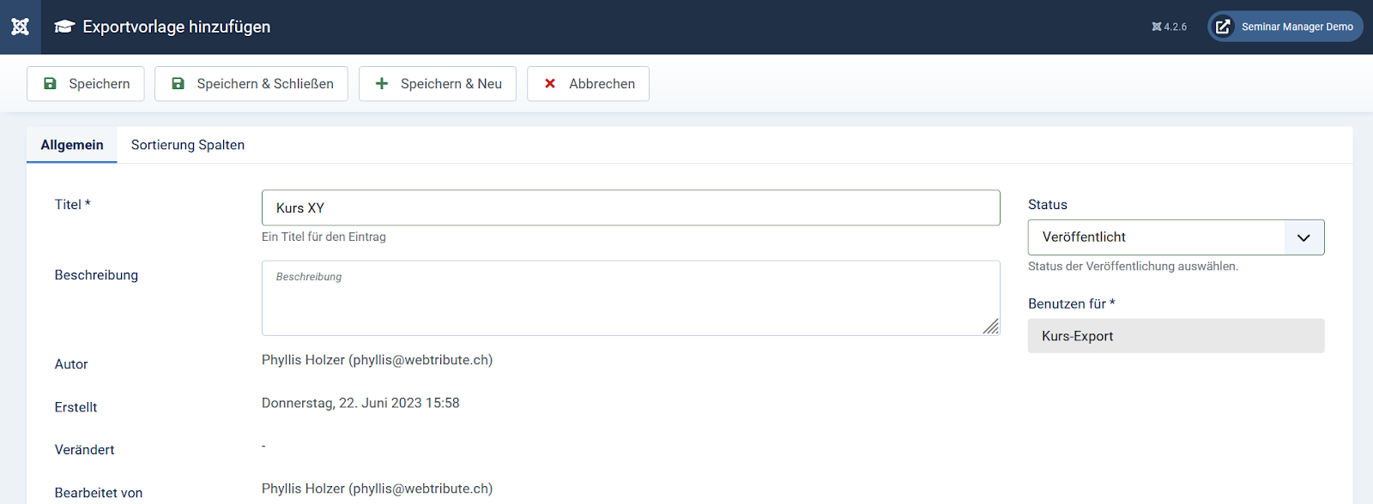Screen dimensions: 1373x504
Task: Click the Autor label
Action: [x=71, y=364]
